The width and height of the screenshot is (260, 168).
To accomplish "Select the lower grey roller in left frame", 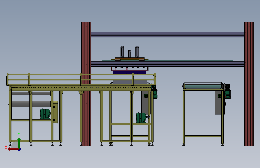I will pos(31,104).
